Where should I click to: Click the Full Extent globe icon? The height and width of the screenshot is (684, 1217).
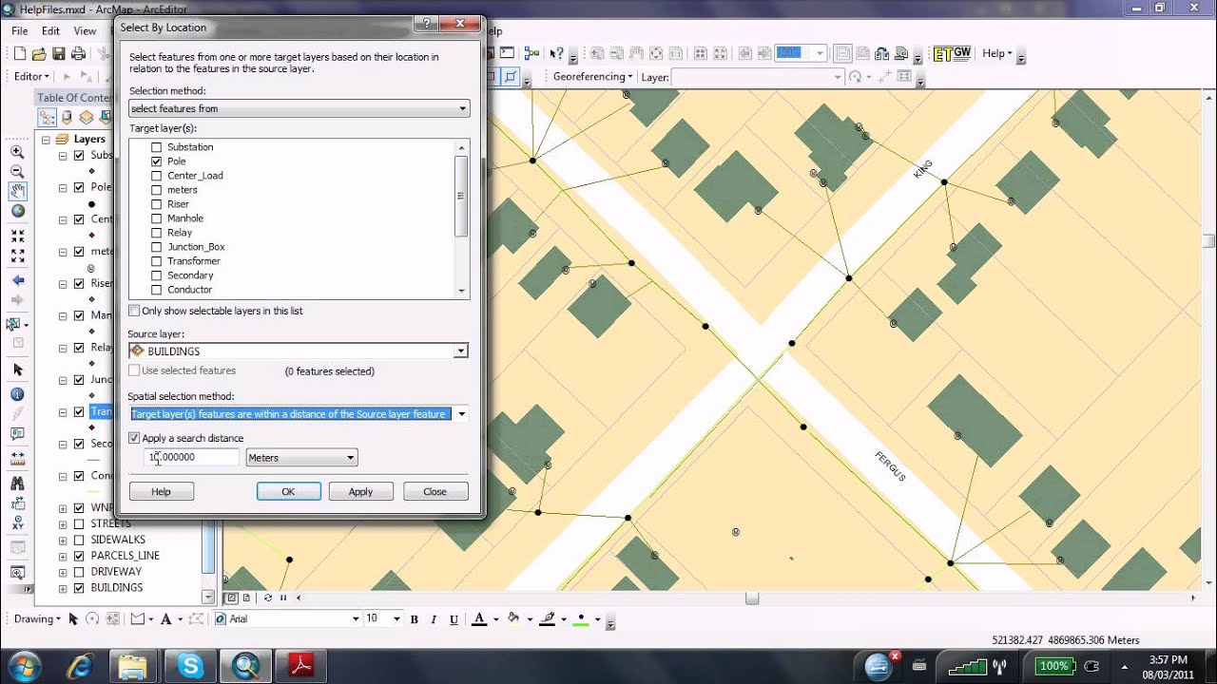17,211
